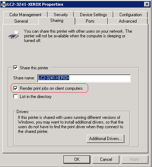Click the Render print jobs label text

click(x=51, y=88)
